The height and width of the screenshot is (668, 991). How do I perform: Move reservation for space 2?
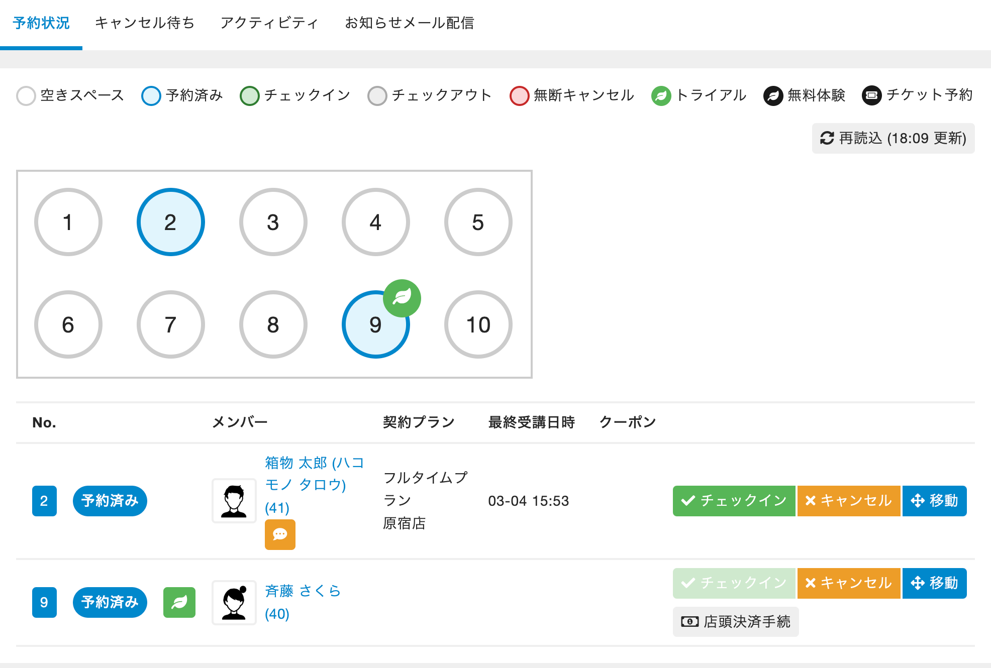tap(934, 501)
